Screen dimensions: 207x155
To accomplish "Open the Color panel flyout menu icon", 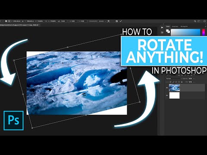I will click(206, 26).
